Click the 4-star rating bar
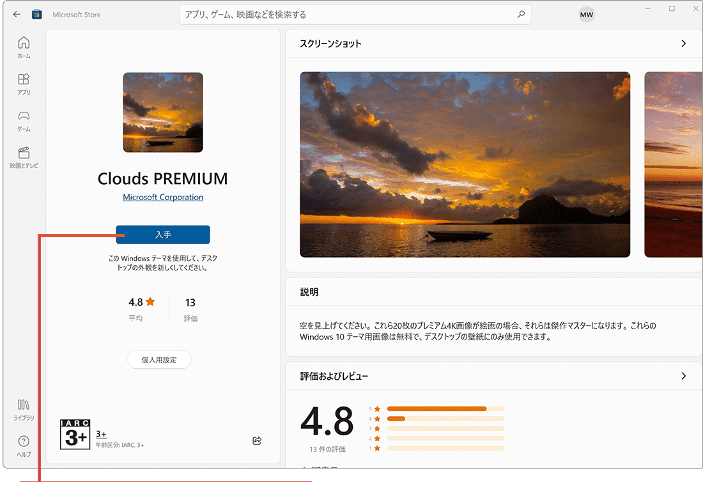Viewport: 703px width, 482px height. point(445,419)
